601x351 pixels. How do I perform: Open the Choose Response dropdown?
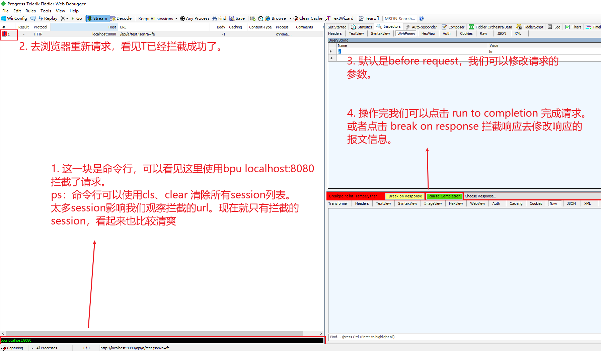(x=481, y=196)
